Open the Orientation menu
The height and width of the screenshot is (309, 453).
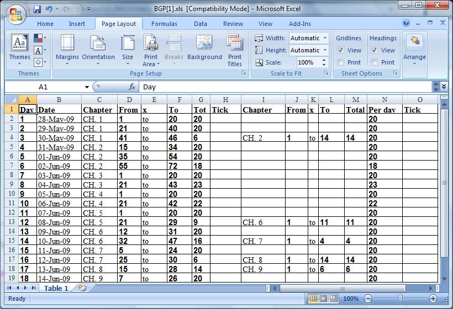(x=98, y=50)
